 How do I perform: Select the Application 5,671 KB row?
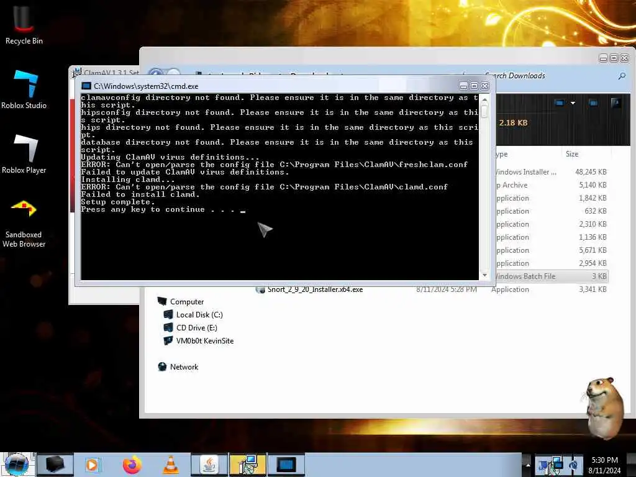click(552, 250)
